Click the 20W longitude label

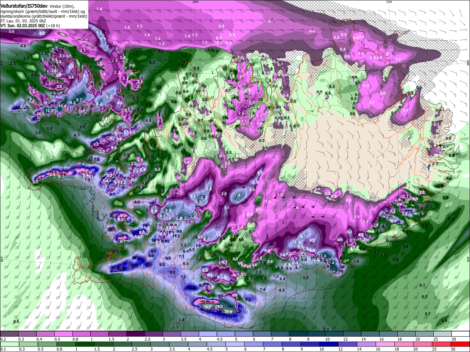195,2
